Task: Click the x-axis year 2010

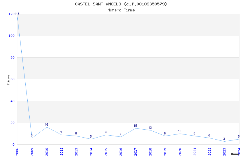Action: point(47,152)
